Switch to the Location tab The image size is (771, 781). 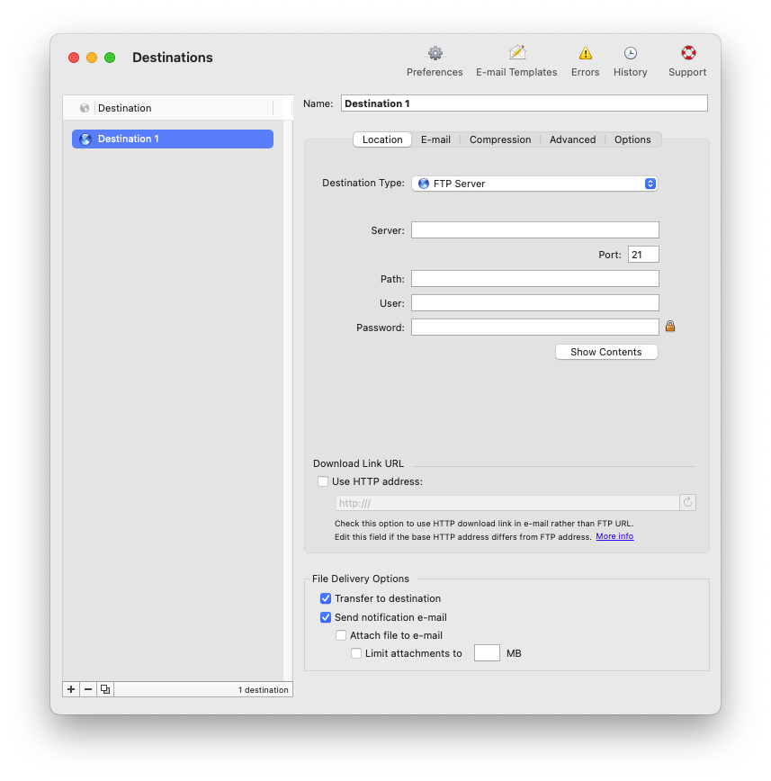click(382, 139)
